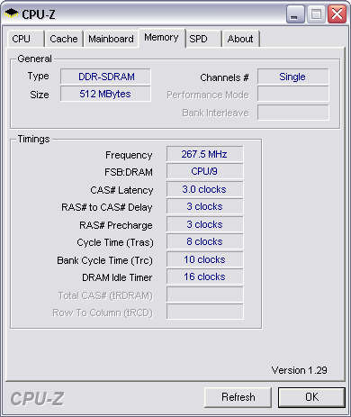Open the Cache tab
351x417 pixels.
coord(64,39)
